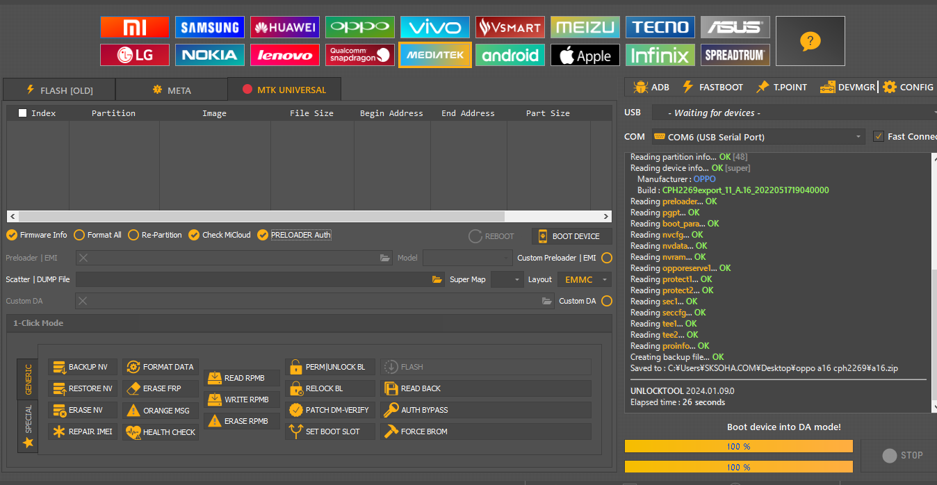The height and width of the screenshot is (485, 937).
Task: Select the Huawei brand icon
Action: 285,27
